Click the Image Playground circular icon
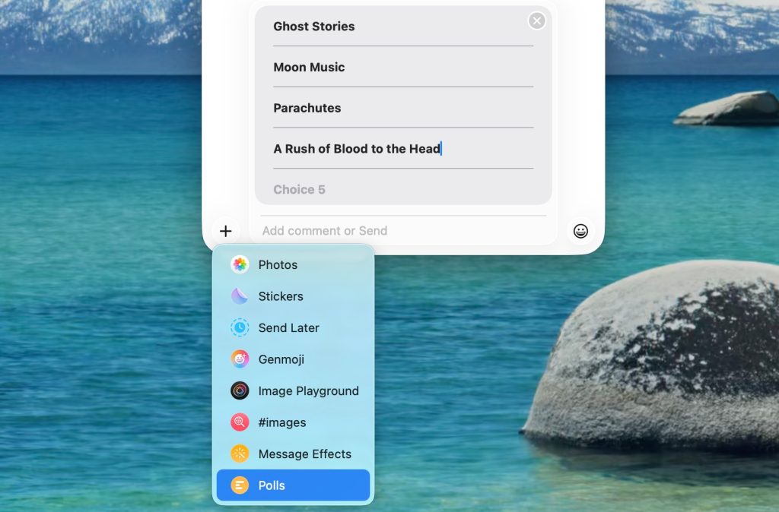This screenshot has height=512, width=779. 240,390
